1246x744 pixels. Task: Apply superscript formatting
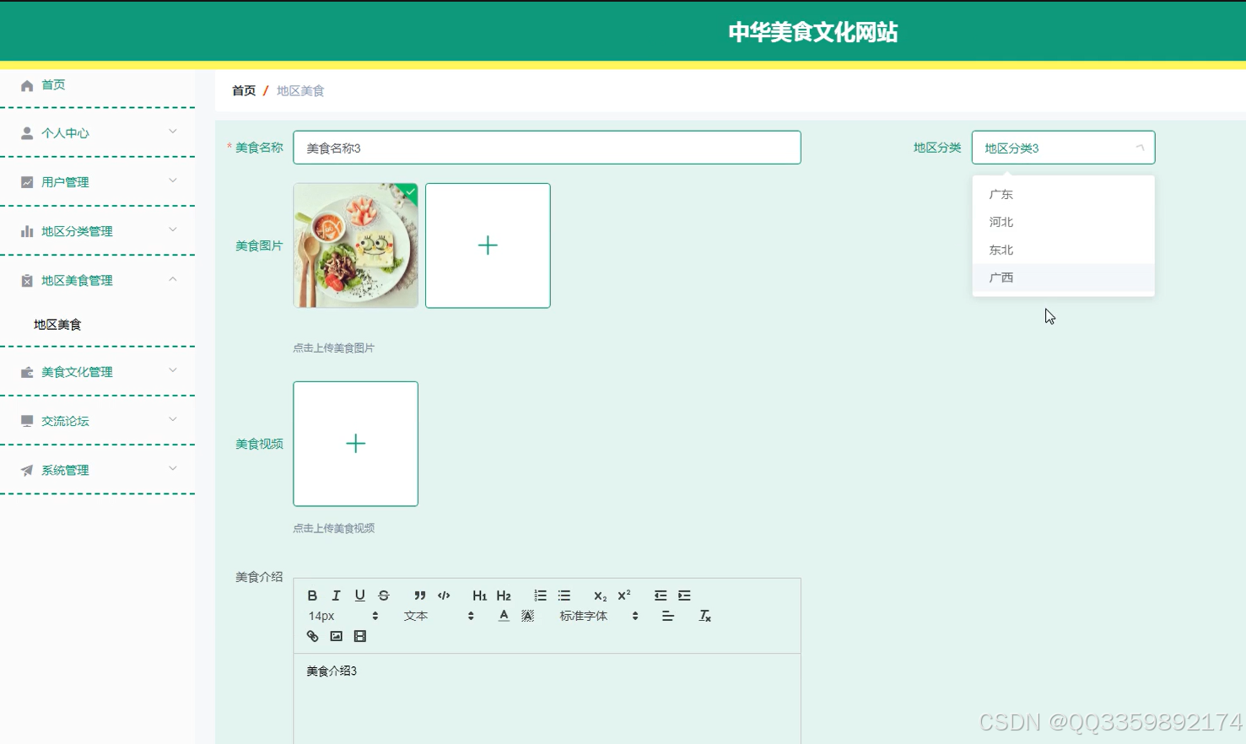624,596
